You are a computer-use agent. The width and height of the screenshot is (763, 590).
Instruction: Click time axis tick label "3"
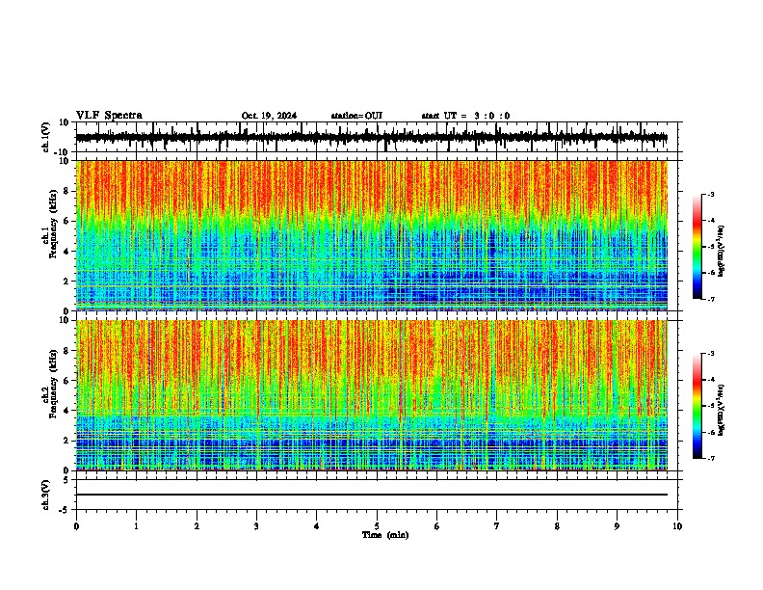[256, 526]
